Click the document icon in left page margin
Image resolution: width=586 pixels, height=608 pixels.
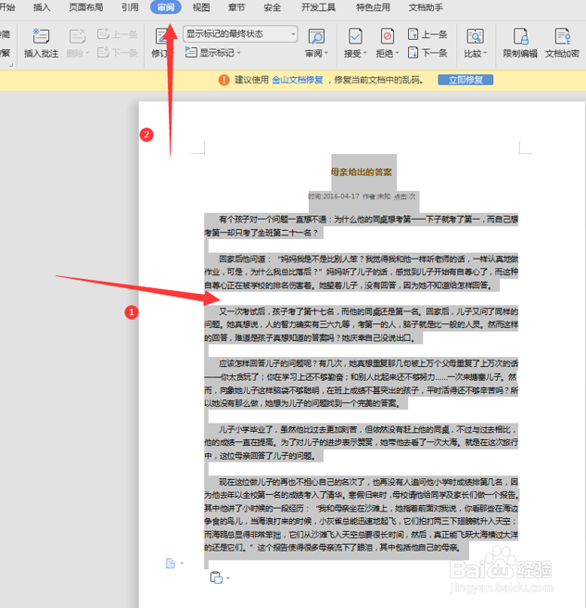171,563
